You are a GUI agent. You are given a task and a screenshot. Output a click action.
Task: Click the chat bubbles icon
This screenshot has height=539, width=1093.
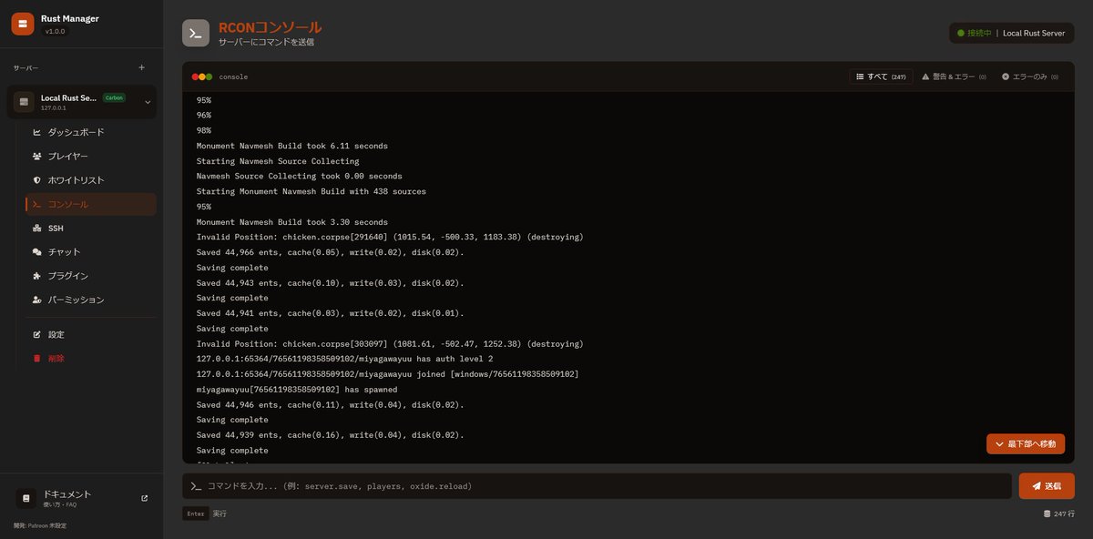pyautogui.click(x=37, y=252)
